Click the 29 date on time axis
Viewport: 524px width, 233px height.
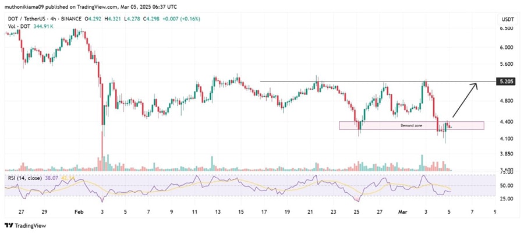point(45,211)
